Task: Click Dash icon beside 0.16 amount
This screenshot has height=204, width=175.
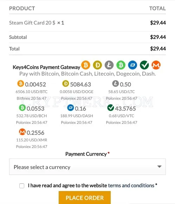Action: tap(71, 108)
